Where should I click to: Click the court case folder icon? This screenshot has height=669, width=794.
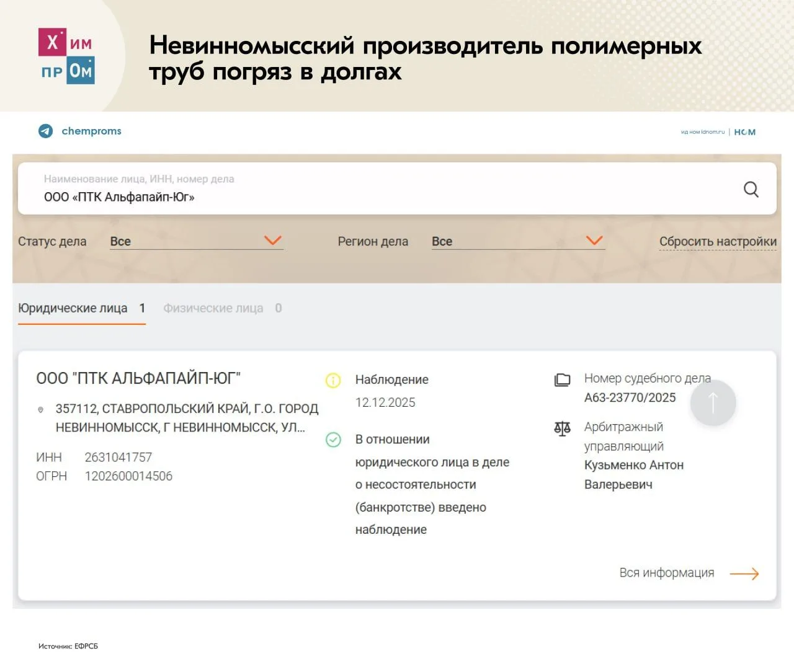point(562,379)
